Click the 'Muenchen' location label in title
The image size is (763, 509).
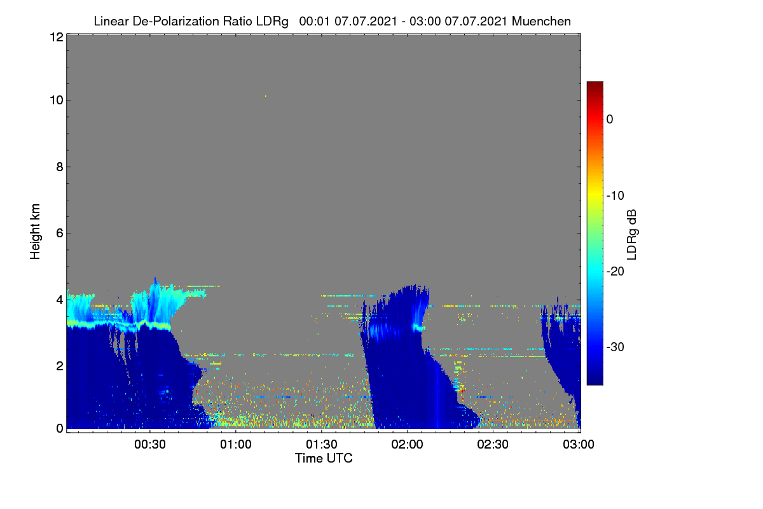[x=541, y=22]
